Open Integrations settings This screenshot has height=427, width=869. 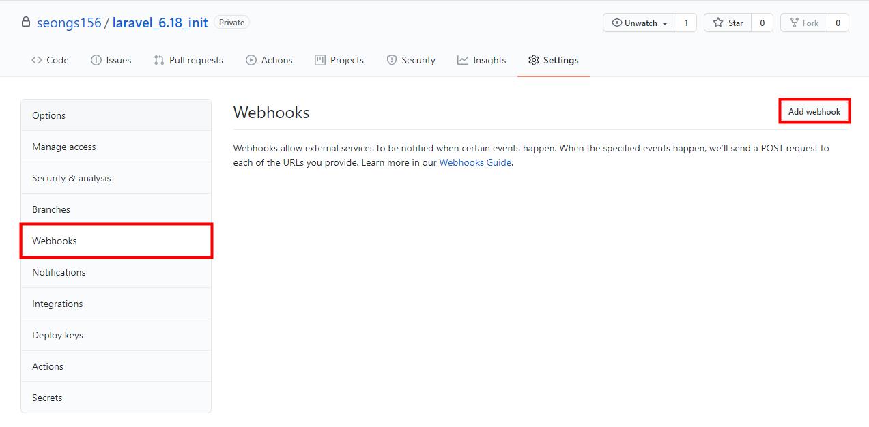116,304
